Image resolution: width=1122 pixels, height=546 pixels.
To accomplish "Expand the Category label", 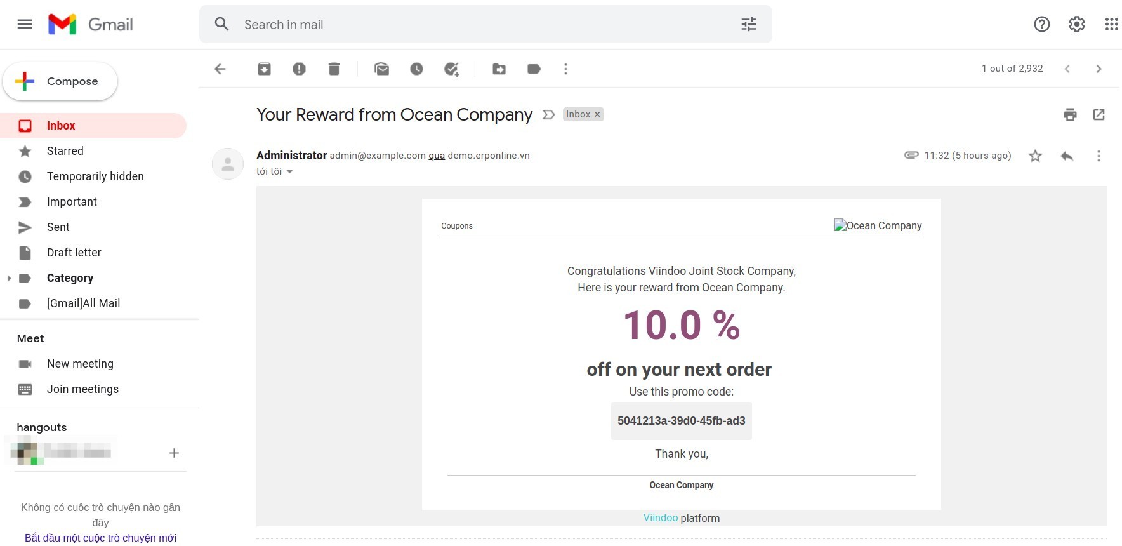I will [x=9, y=278].
